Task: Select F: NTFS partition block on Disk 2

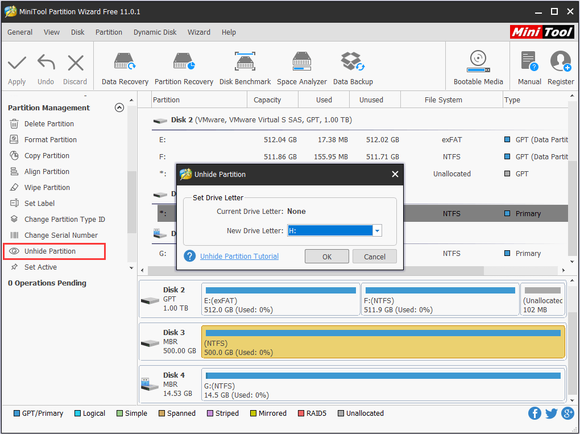Action: (x=440, y=299)
